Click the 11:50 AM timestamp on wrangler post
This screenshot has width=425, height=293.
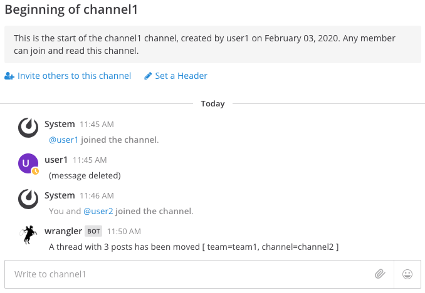(x=124, y=232)
